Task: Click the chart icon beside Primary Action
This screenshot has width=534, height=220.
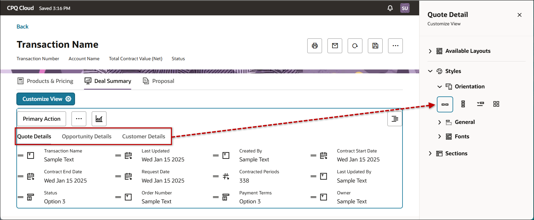Action: (99, 119)
